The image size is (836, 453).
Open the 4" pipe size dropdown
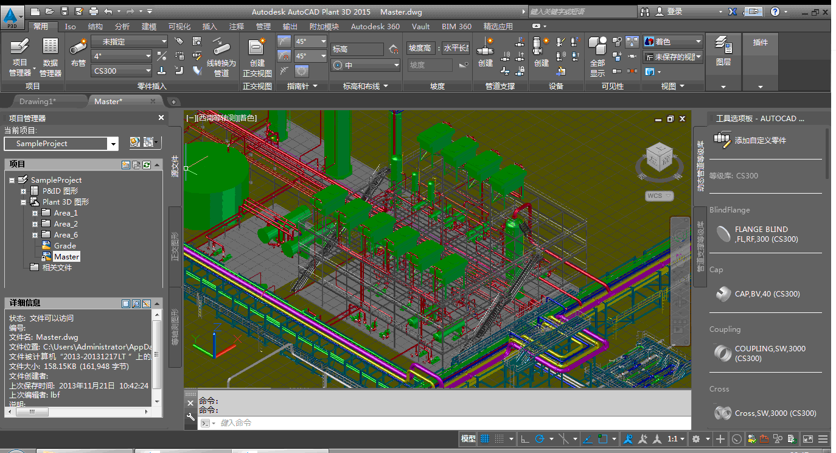click(147, 56)
